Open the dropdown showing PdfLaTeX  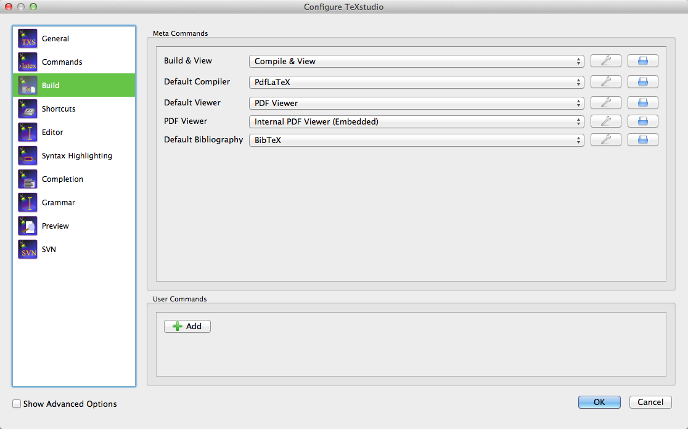point(416,82)
